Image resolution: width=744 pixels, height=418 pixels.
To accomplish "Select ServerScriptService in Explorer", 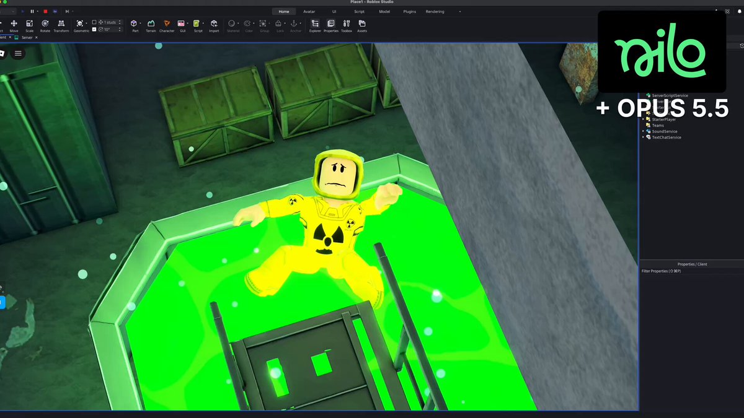I will pos(670,96).
